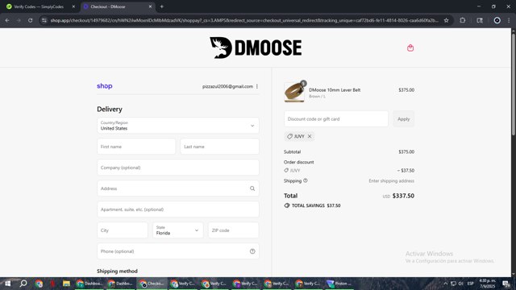The height and width of the screenshot is (290, 516).
Task: Open the State dropdown showing Florida
Action: (x=177, y=230)
